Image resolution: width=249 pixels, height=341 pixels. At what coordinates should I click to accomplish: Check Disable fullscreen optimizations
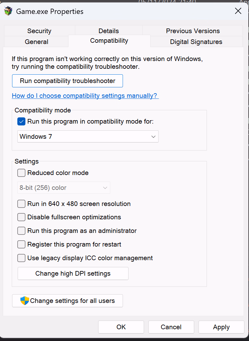[21, 217]
